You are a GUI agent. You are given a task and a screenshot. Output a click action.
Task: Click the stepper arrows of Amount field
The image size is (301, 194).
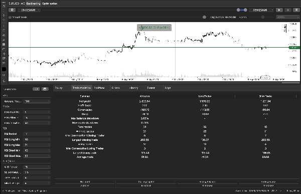(x=49, y=101)
